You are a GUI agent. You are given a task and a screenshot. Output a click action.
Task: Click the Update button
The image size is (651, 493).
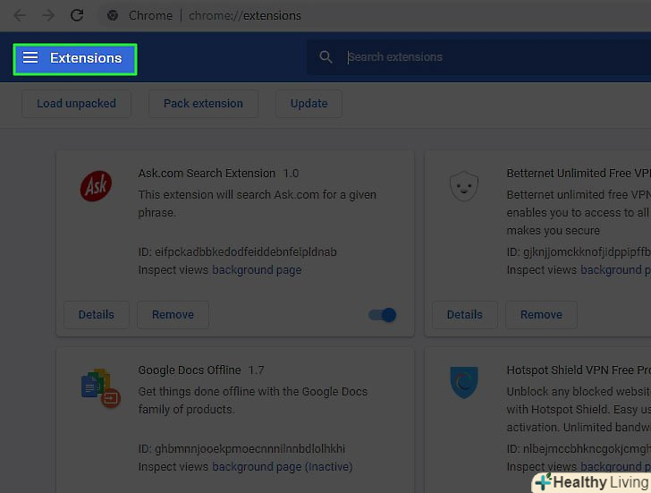309,104
